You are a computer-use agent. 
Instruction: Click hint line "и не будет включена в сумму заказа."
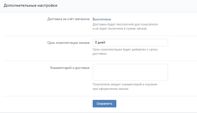point(120,28)
